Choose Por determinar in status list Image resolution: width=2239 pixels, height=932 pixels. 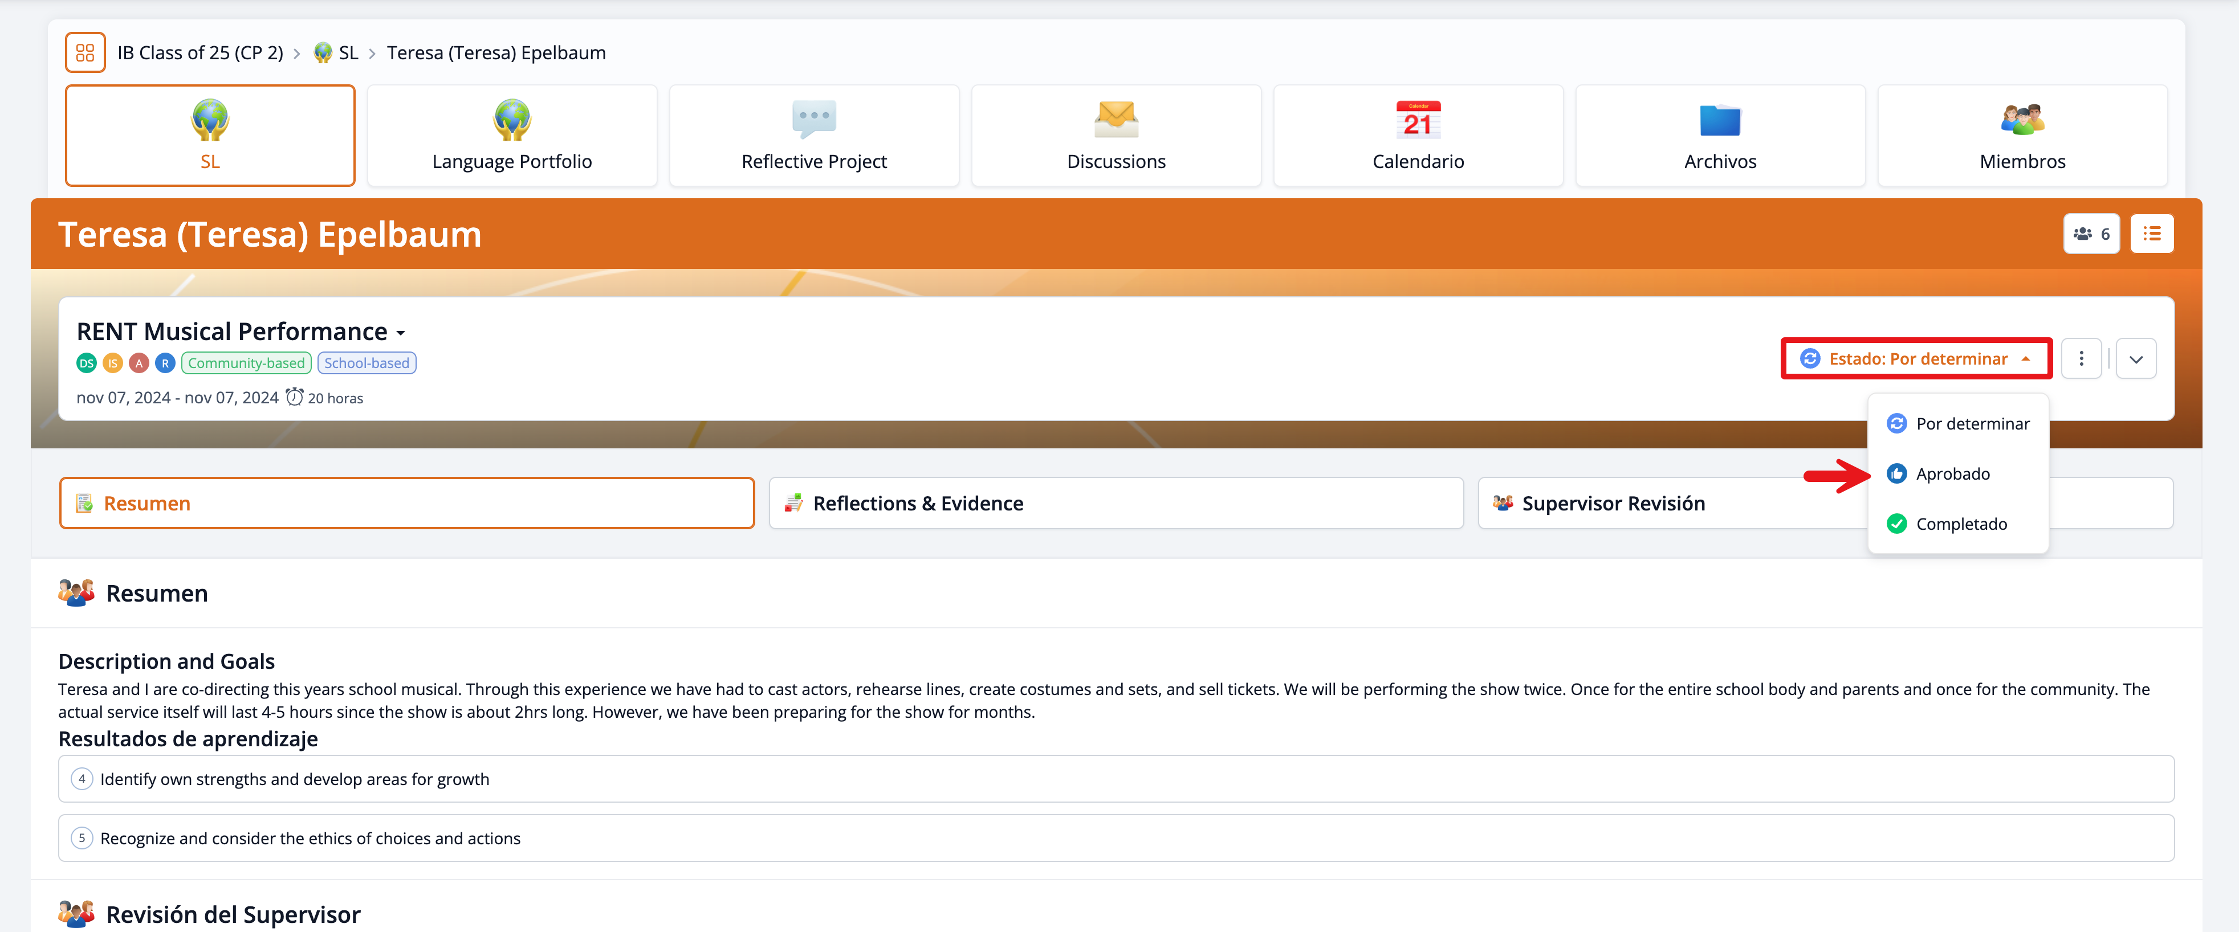(1971, 424)
